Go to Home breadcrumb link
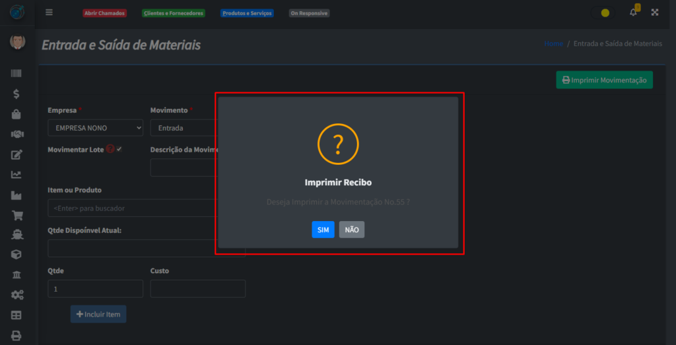Screen dimensions: 676x345 click(553, 44)
